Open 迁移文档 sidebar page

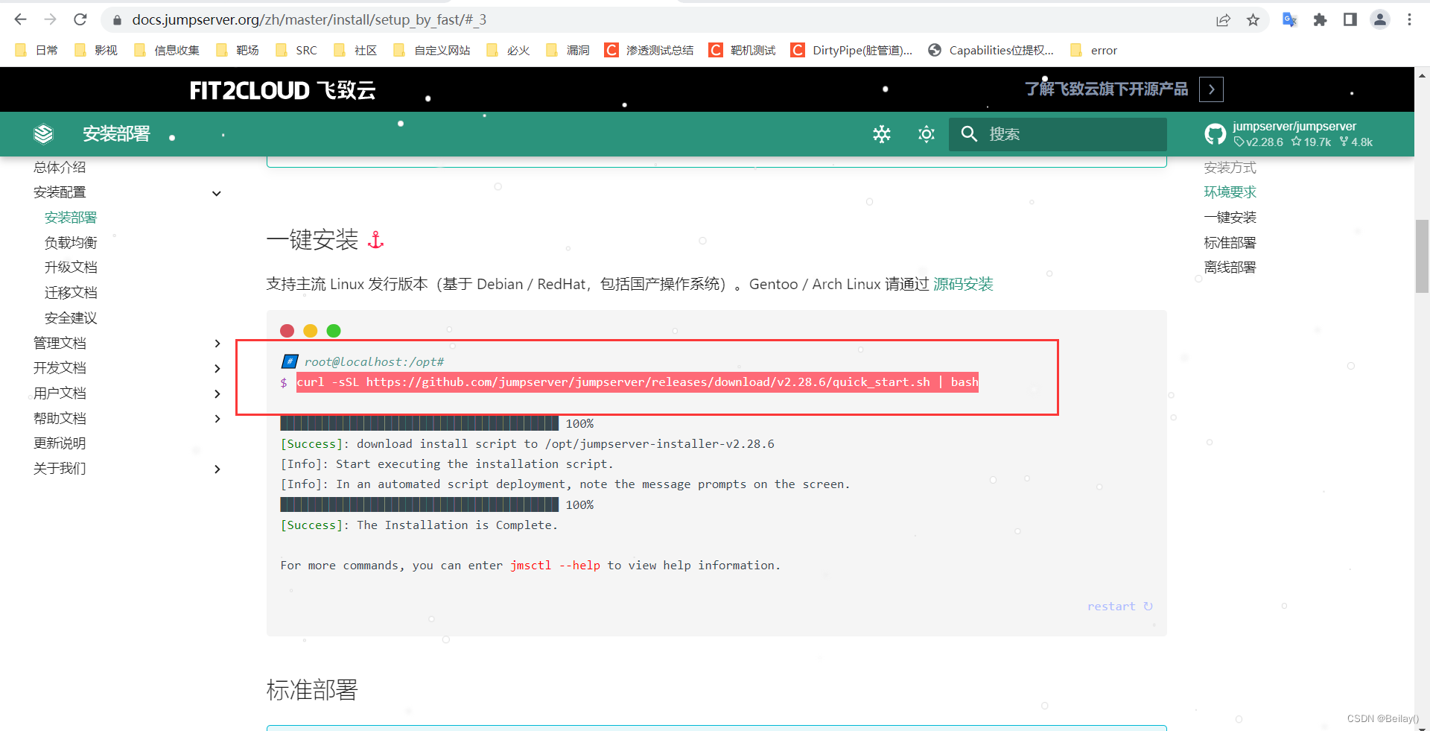pos(71,293)
